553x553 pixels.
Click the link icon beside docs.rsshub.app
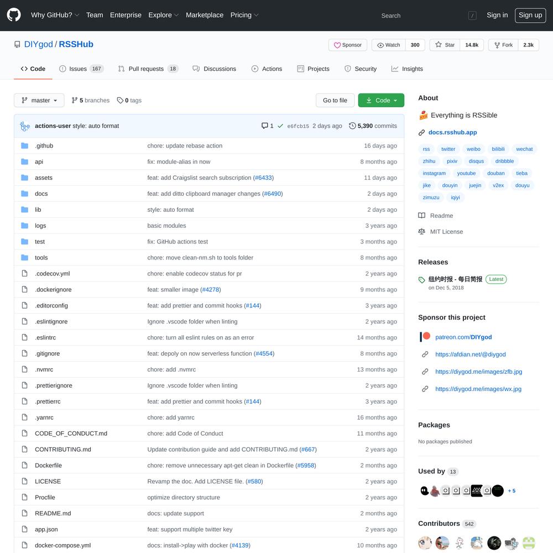[421, 133]
